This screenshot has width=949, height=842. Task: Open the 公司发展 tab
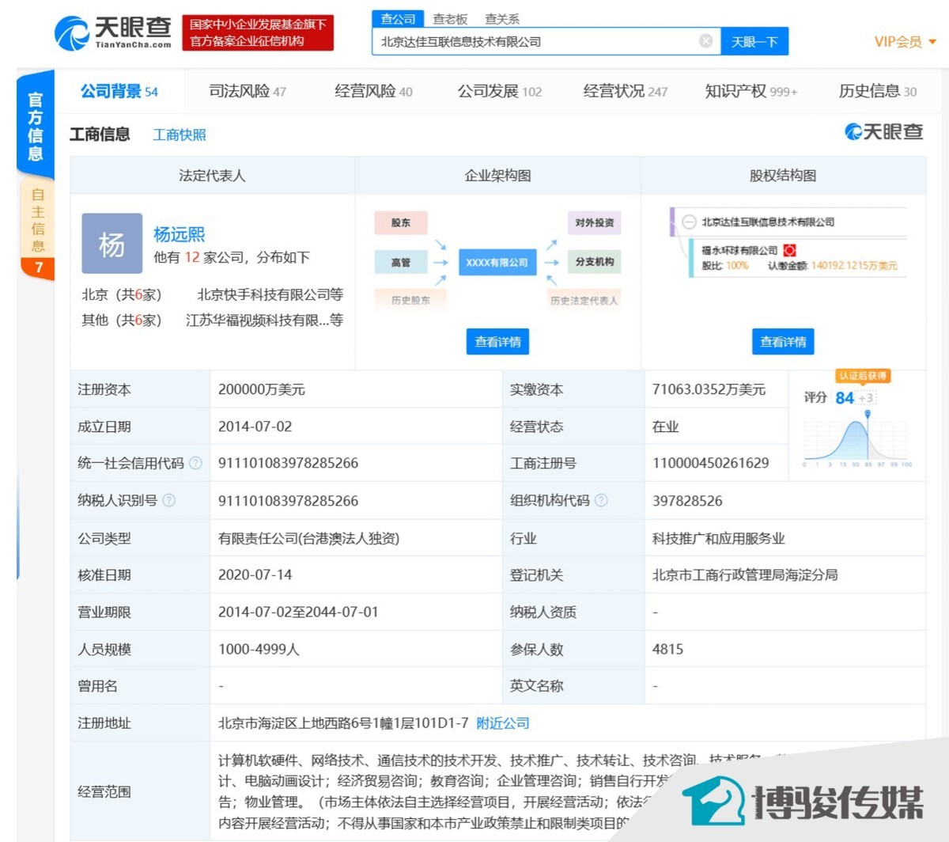click(x=500, y=92)
